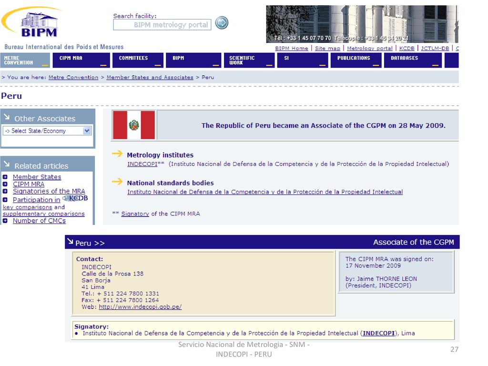
Task: Click the Signatory of the CIPM MRA link
Action: tap(135, 214)
